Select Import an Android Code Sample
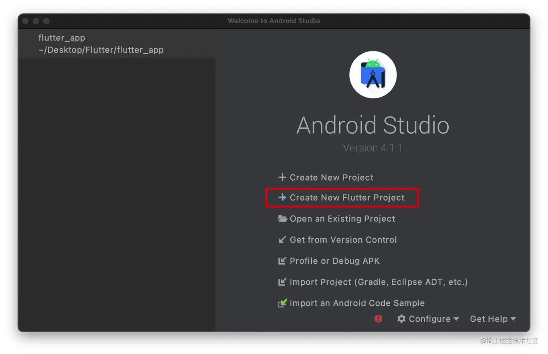The image size is (548, 354). pyautogui.click(x=357, y=303)
